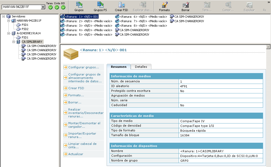Select FSD2 under HANYAN-9422B11F
Screen dimensions: 271x167
tap(25, 29)
